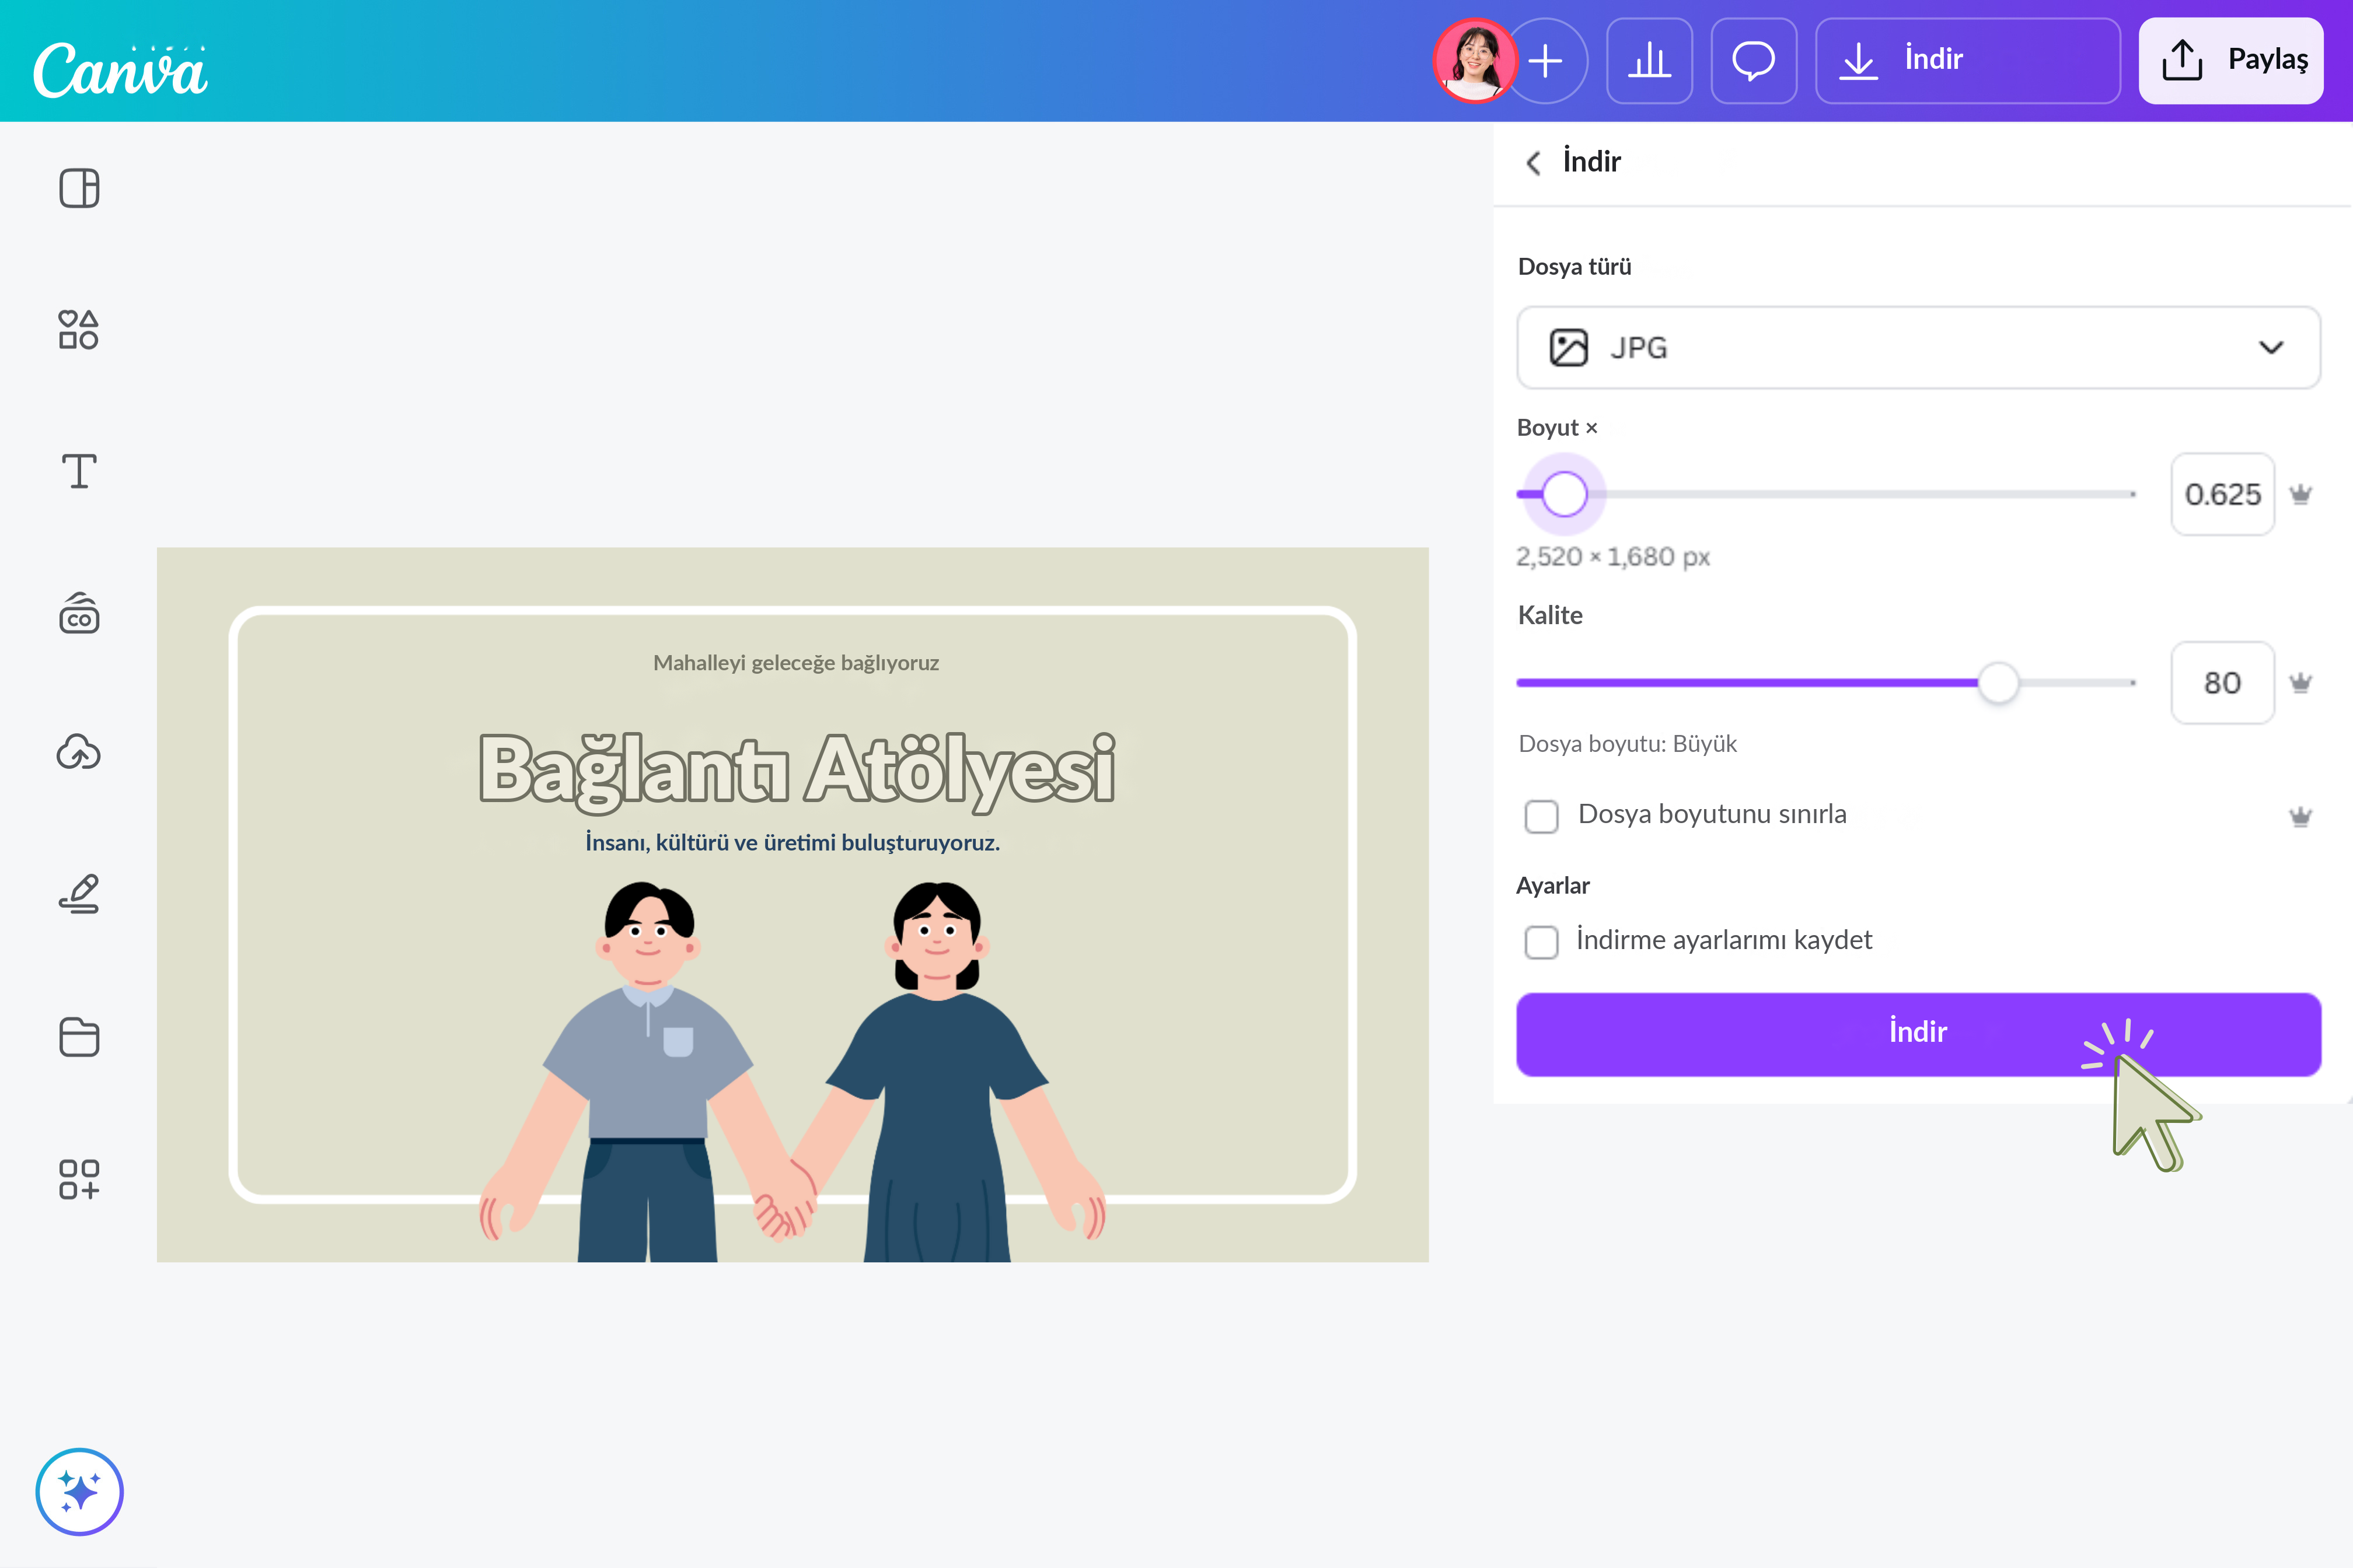
Task: Enable Dosya boyutunu sınırla checkbox
Action: tap(1542, 816)
